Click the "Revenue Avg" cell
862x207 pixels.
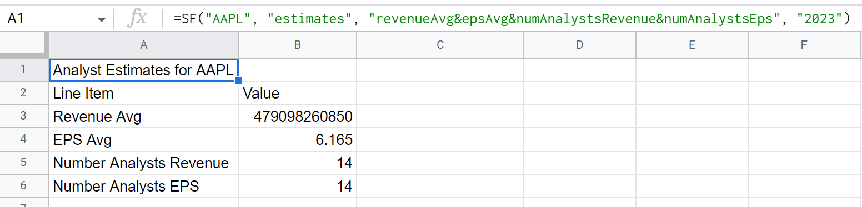144,116
